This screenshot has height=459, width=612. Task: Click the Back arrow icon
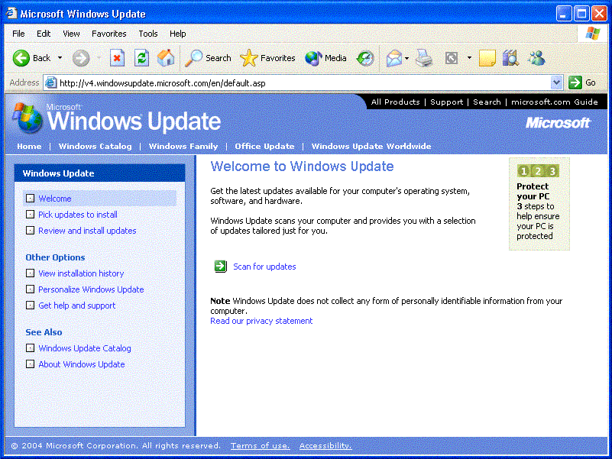[21, 58]
